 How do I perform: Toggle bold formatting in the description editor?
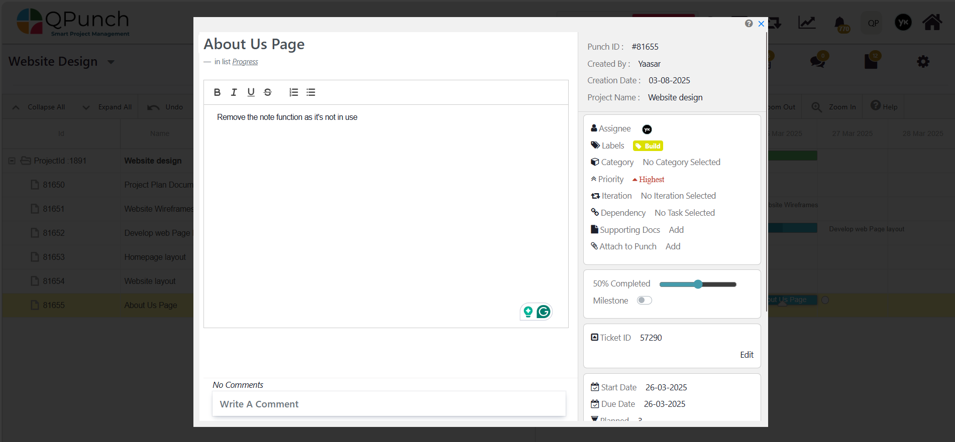tap(217, 92)
